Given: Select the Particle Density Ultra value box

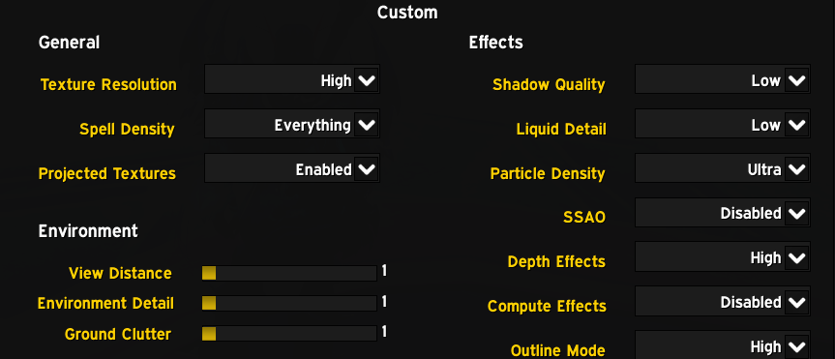Looking at the screenshot, I should (x=723, y=168).
